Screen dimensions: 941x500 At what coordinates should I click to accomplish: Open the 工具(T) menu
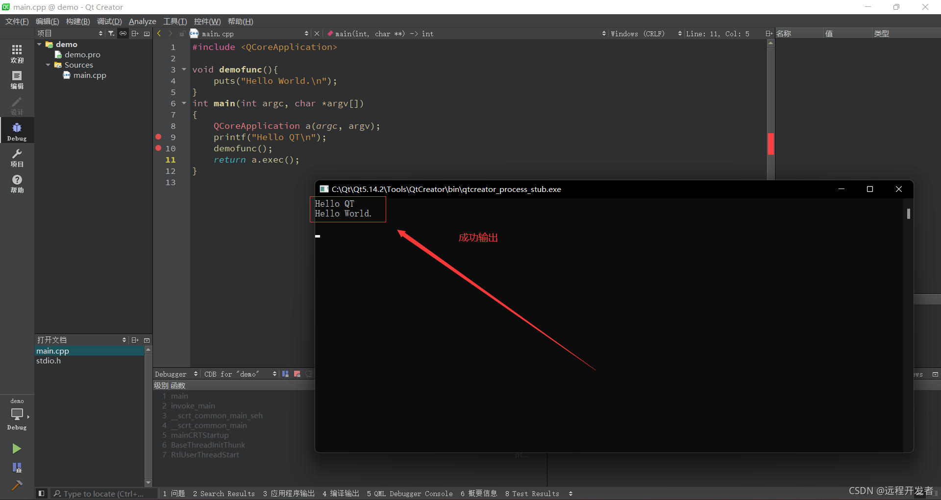175,21
